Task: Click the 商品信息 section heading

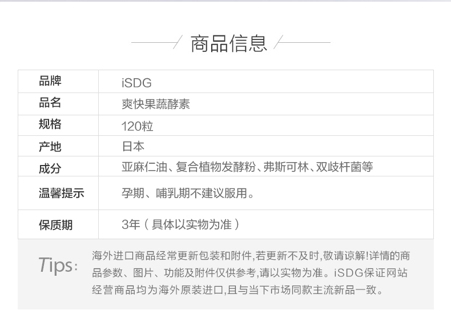Action: pos(228,43)
